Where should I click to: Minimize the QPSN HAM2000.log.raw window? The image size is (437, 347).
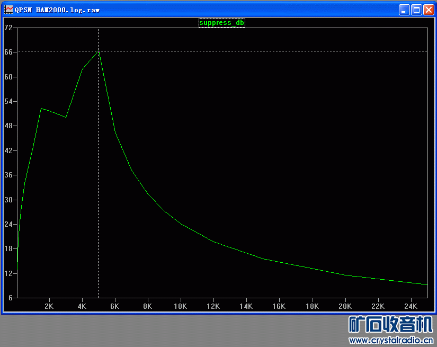(405, 10)
